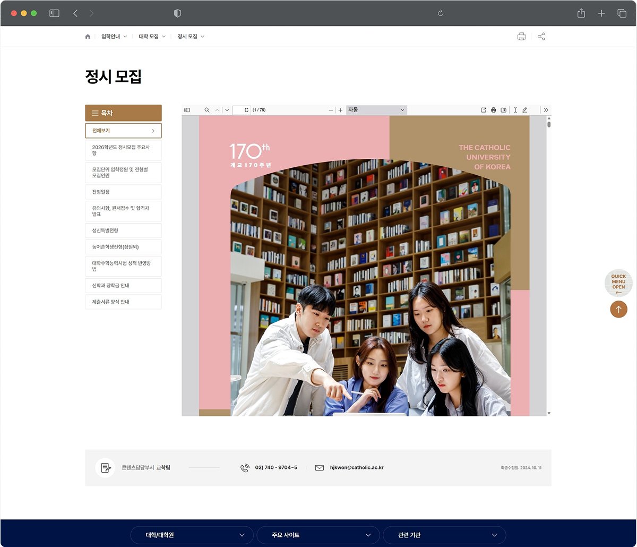Open 제출서류 양식 안내 section
This screenshot has width=637, height=547.
(x=123, y=302)
